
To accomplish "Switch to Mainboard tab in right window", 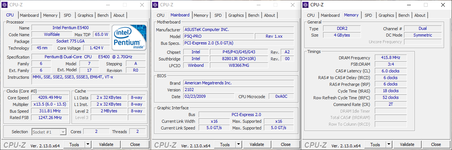I will tap(330, 15).
